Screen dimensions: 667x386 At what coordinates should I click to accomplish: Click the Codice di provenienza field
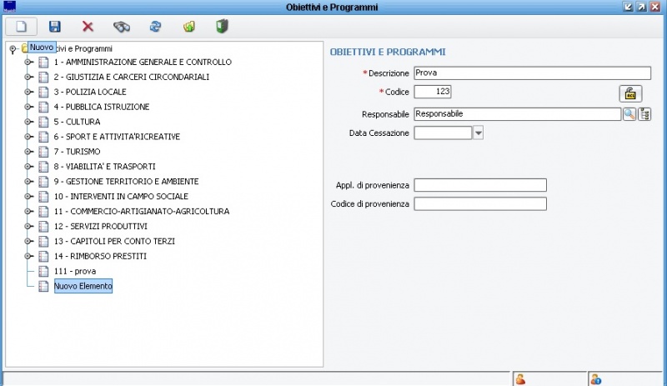click(x=480, y=204)
